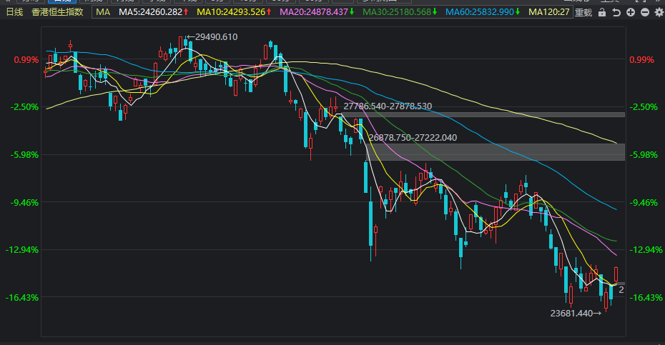Click the 日线 daily period label
Image resolution: width=665 pixels, height=345 pixels.
point(14,12)
